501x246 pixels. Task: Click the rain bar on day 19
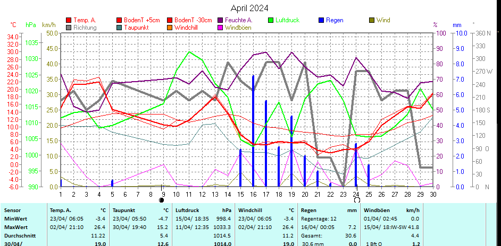point(291,151)
